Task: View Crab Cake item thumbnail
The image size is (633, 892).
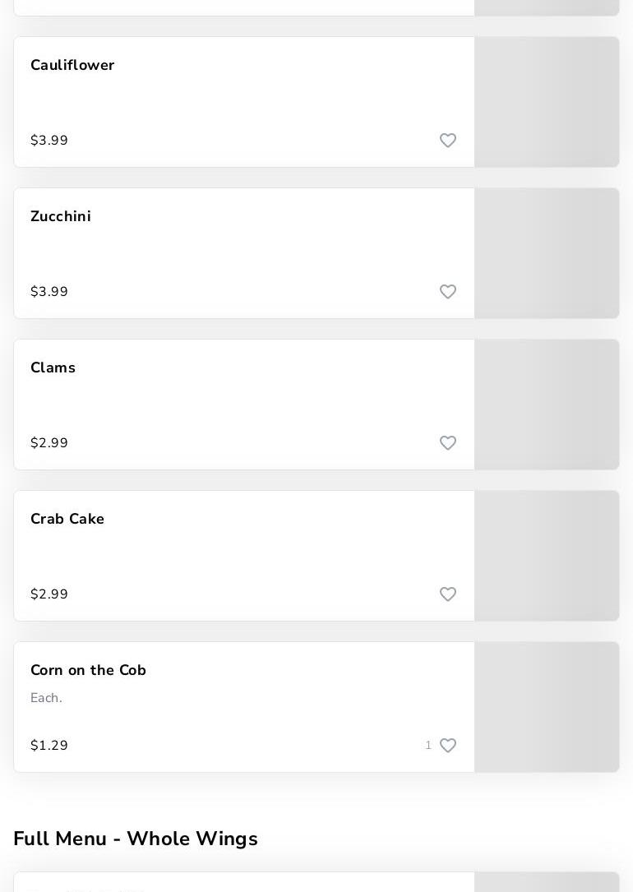Action: [547, 556]
